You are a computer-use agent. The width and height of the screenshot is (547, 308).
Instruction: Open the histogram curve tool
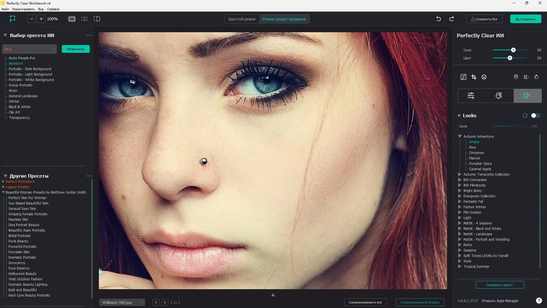464,77
